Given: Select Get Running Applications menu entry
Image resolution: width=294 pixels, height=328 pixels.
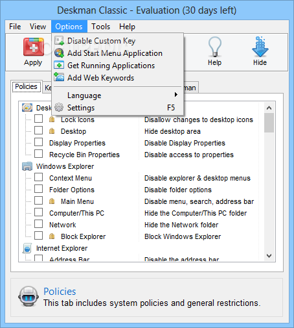Looking at the screenshot, I should click(118, 66).
